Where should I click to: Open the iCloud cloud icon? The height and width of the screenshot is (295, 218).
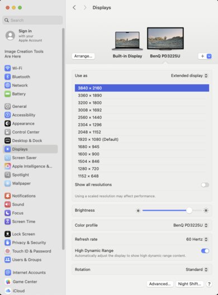click(x=8, y=291)
